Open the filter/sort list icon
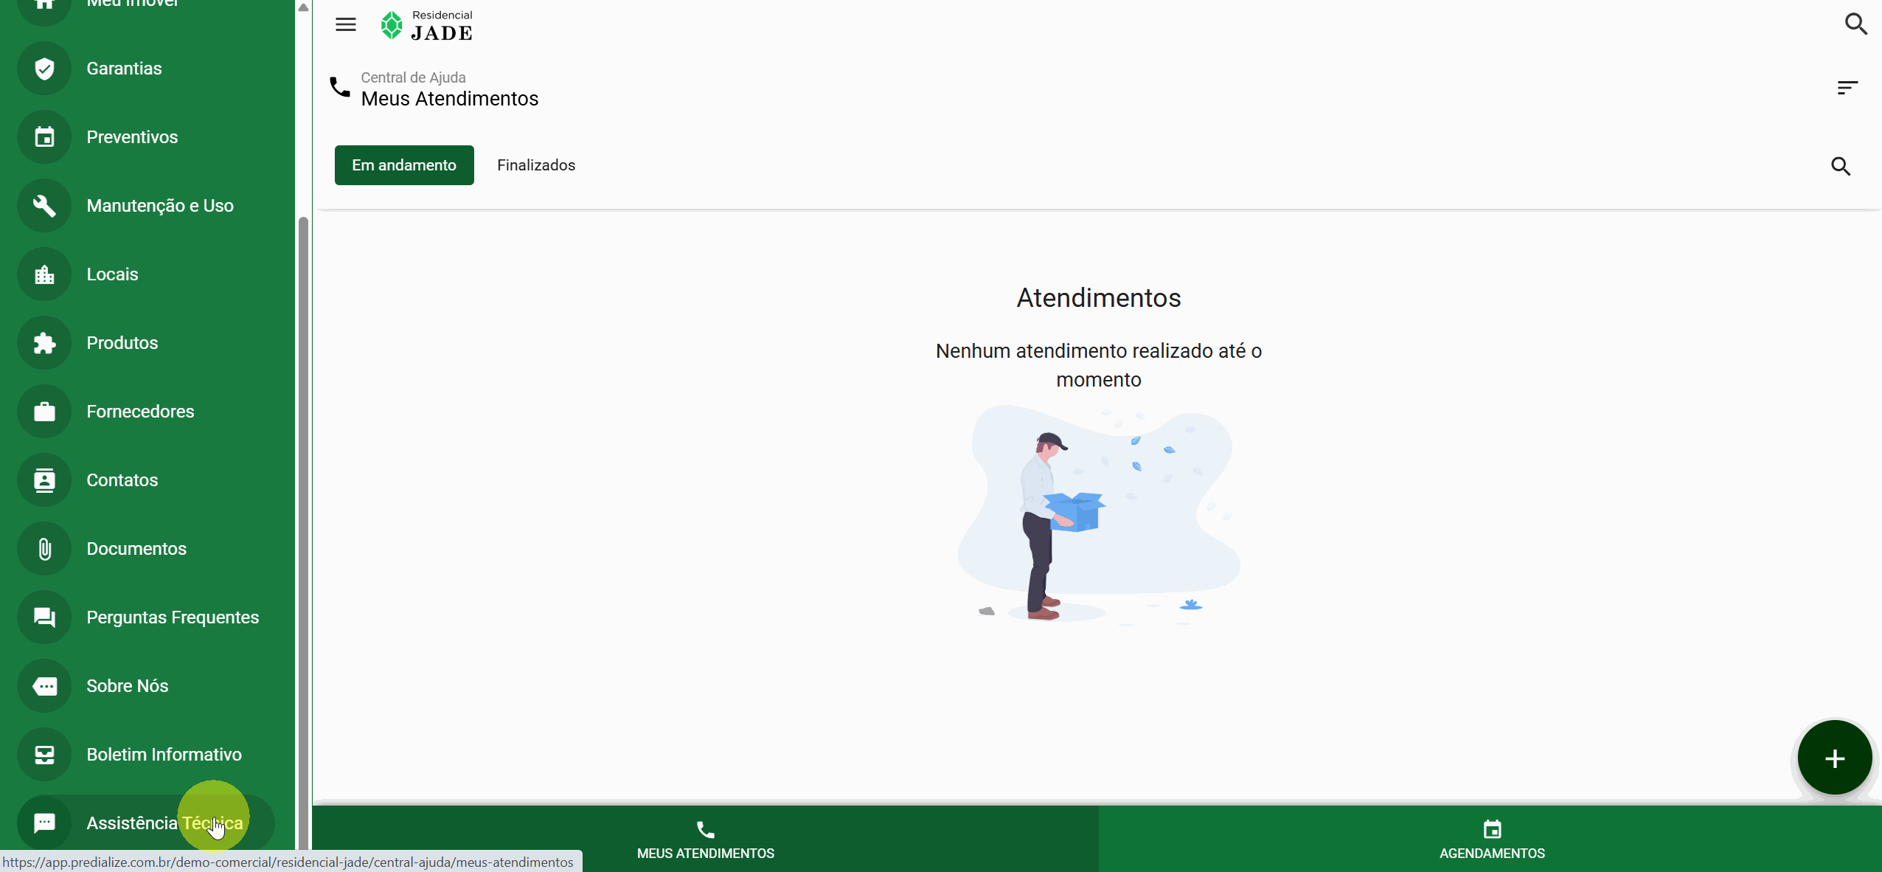 [x=1847, y=89]
